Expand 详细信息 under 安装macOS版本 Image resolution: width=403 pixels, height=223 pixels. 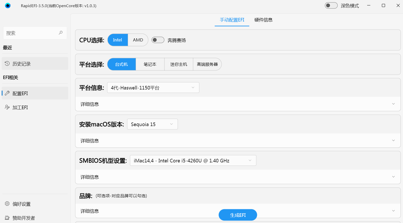[238, 141]
